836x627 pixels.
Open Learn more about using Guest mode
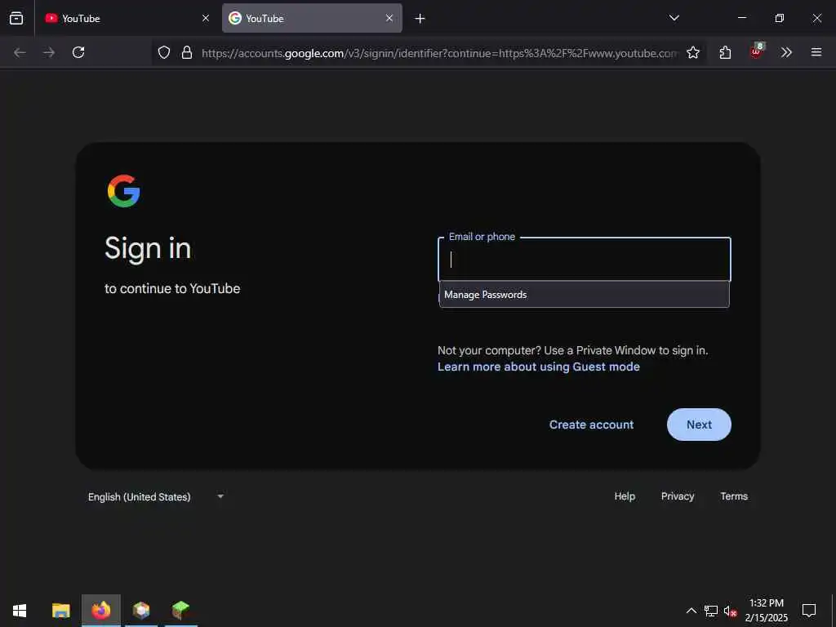point(539,367)
